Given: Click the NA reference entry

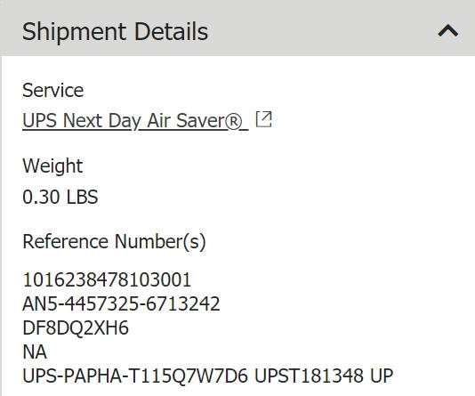Looking at the screenshot, I should (x=35, y=352).
